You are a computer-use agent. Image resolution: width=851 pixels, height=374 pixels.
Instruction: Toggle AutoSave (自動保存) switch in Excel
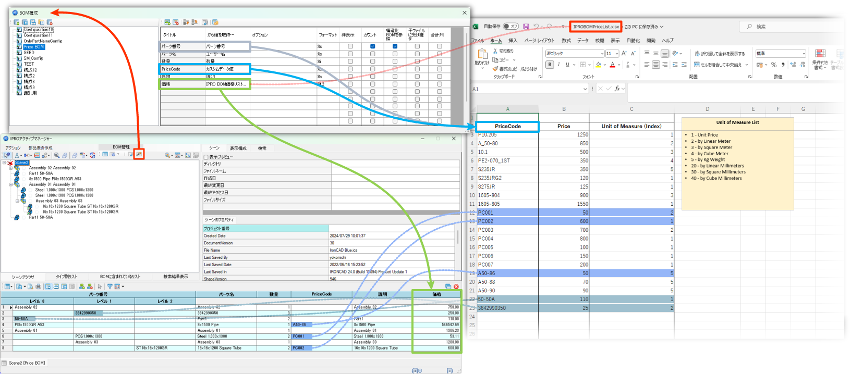[x=510, y=27]
